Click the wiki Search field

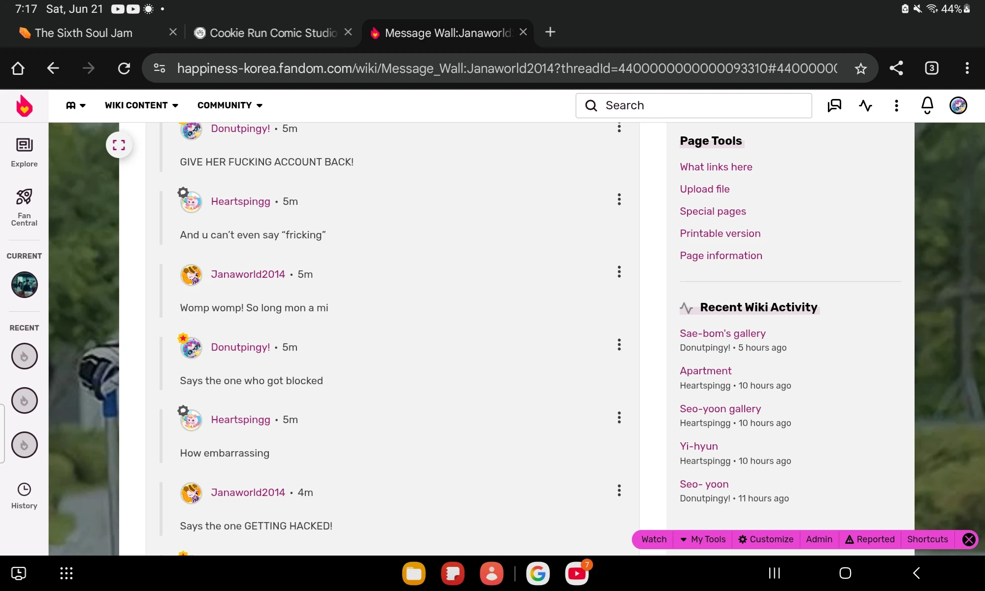[x=693, y=105]
